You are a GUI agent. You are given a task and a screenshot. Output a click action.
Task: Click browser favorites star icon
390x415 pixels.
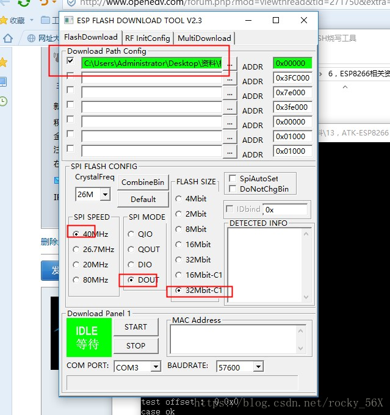[4, 20]
